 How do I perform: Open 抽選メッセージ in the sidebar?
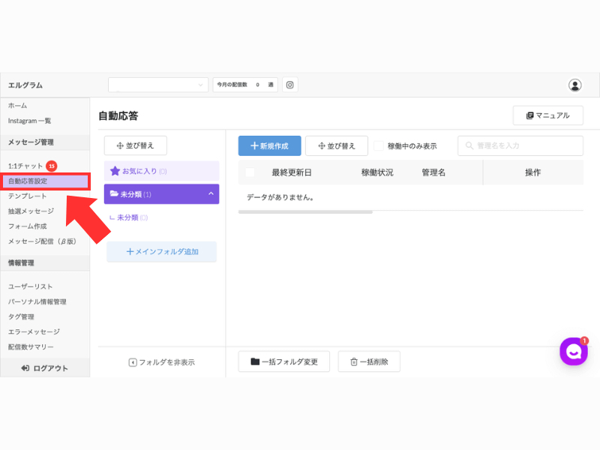point(31,211)
